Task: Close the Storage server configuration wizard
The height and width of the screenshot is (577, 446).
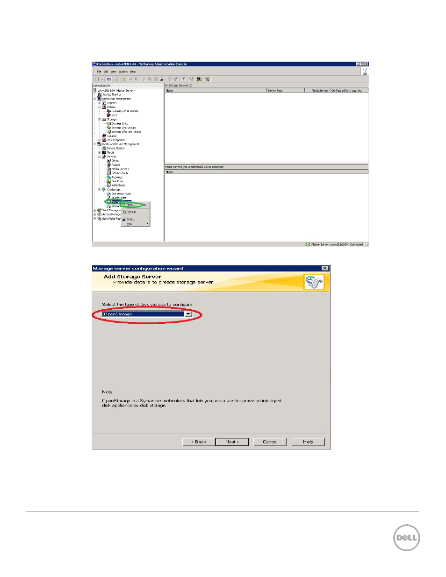Action: point(325,268)
